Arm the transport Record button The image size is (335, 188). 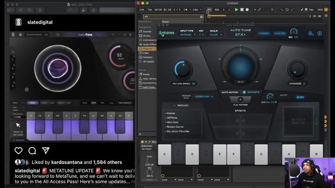tap(247, 9)
